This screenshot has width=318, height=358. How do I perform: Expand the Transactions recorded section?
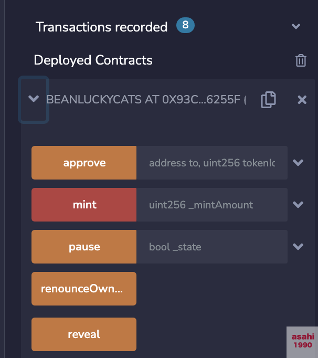296,26
